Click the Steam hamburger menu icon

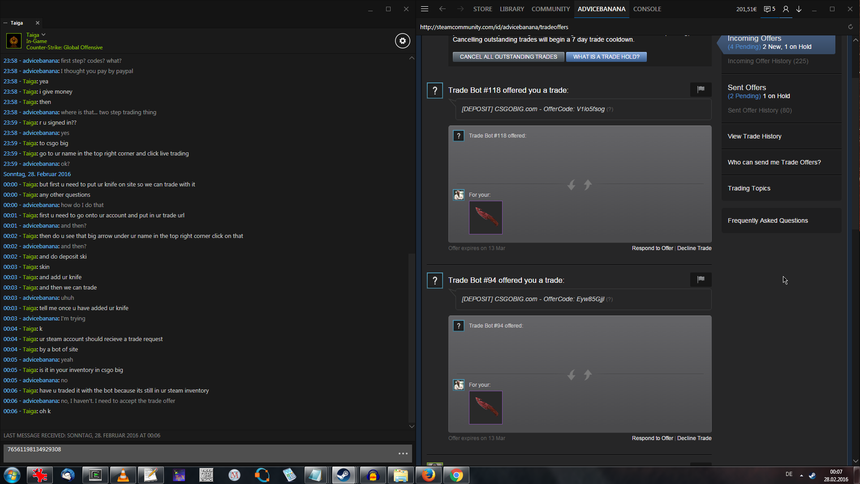pos(425,9)
